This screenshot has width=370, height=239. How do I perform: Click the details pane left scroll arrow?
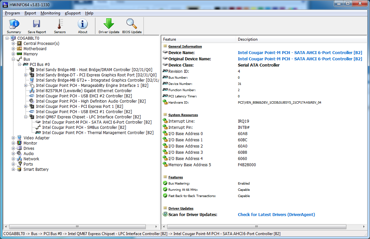click(164, 227)
